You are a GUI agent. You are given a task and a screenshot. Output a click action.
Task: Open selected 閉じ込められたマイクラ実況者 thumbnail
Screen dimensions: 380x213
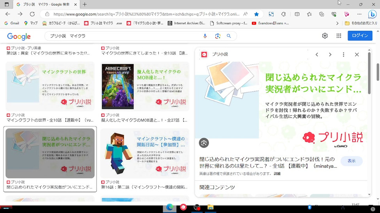(x=50, y=153)
